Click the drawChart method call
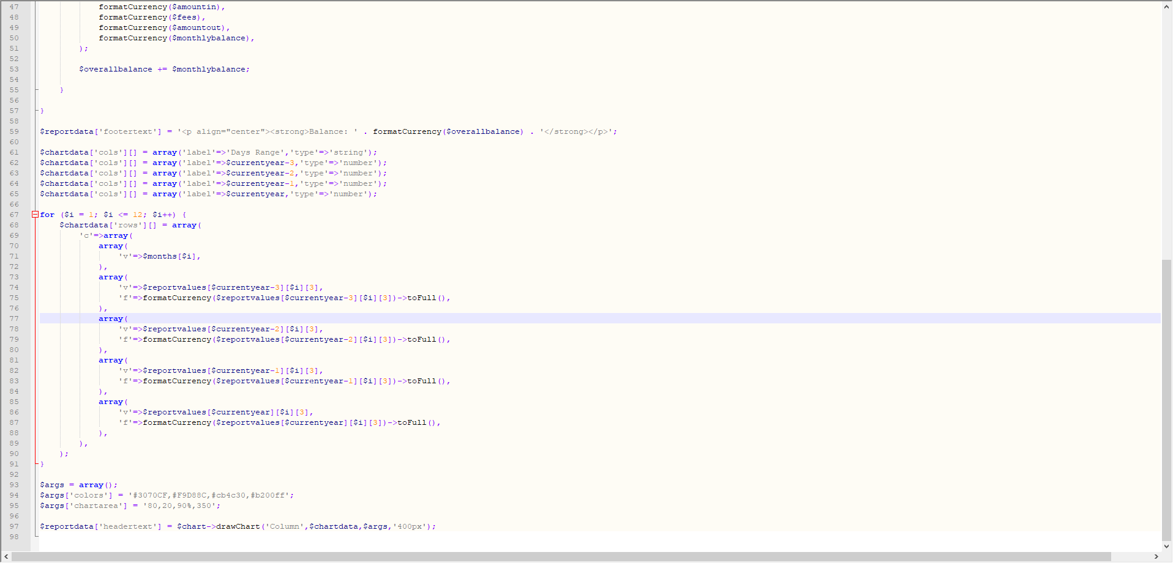 [x=238, y=526]
